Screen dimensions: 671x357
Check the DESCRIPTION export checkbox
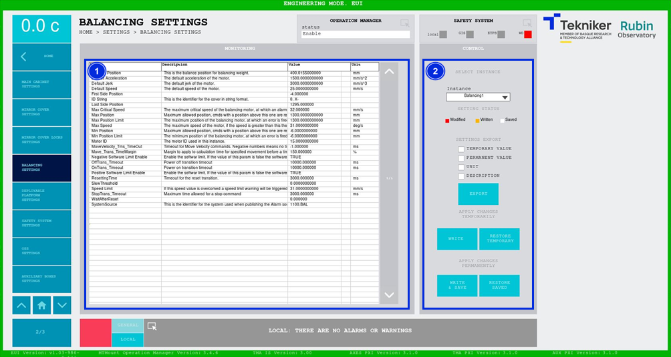[461, 175]
